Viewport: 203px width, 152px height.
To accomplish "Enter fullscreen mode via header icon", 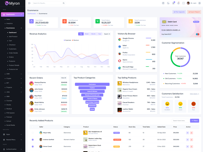I will 183,3.
